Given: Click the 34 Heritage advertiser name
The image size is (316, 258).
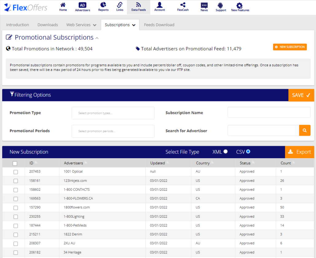Looking at the screenshot, I should coord(72,252).
